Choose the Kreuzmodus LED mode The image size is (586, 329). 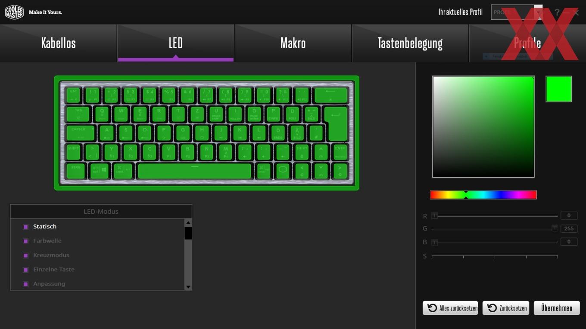(51, 255)
